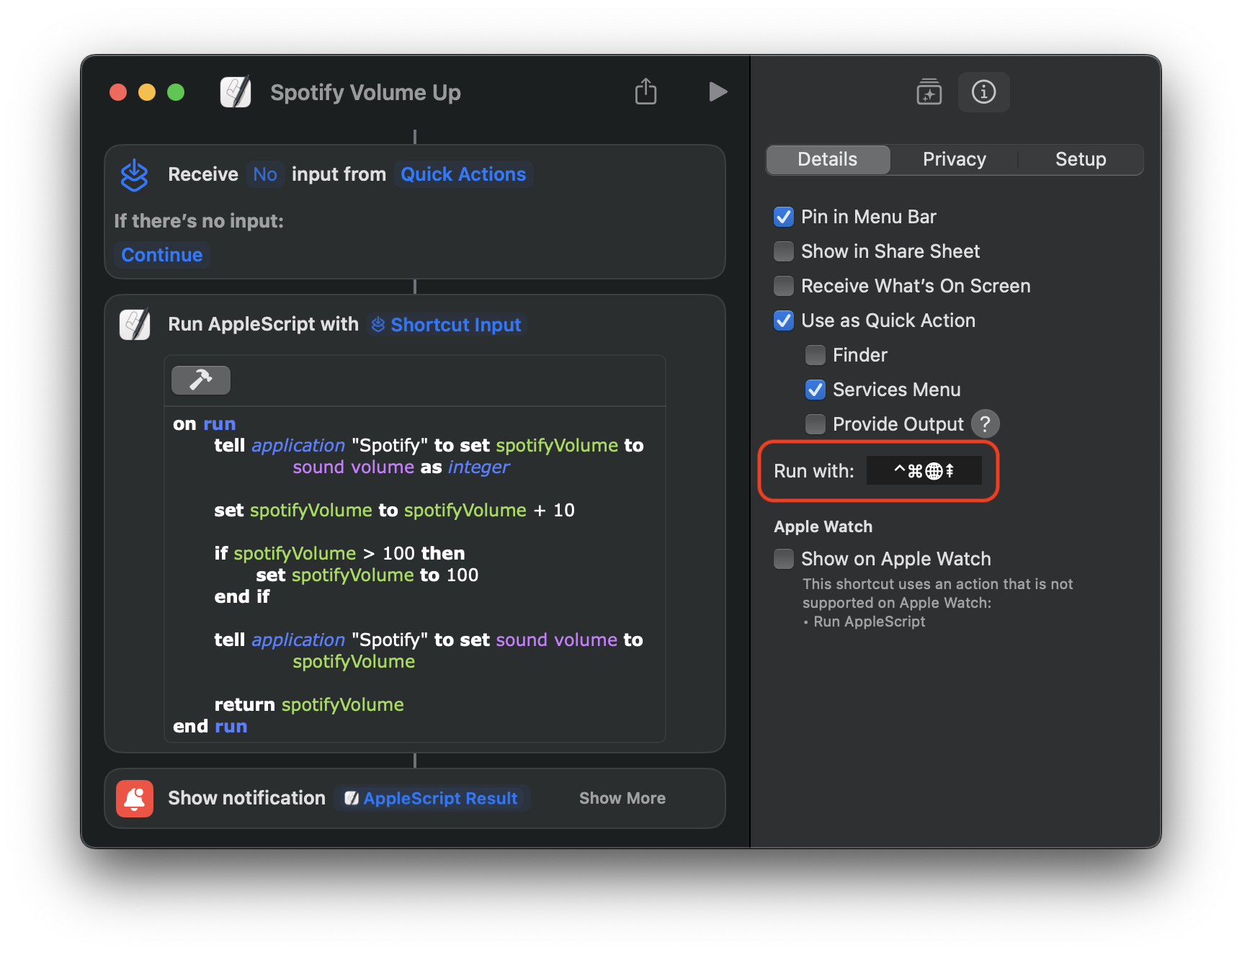Screen dimensions: 1242x955
Task: Change the Continue no-input behavior
Action: pyautogui.click(x=162, y=255)
